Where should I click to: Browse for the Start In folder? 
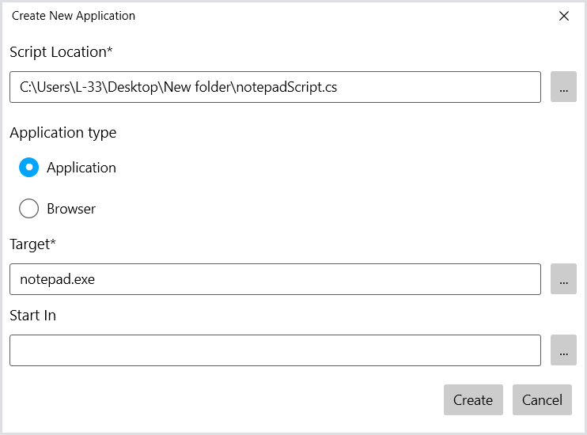tap(563, 350)
